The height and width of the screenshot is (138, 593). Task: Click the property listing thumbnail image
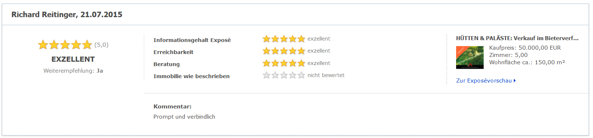pyautogui.click(x=470, y=57)
